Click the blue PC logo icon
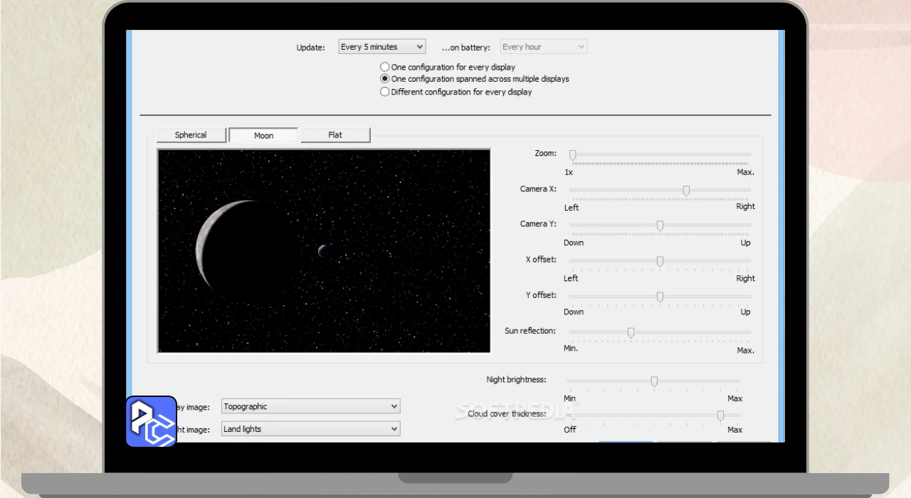Viewport: 911px width, 498px height. click(151, 421)
